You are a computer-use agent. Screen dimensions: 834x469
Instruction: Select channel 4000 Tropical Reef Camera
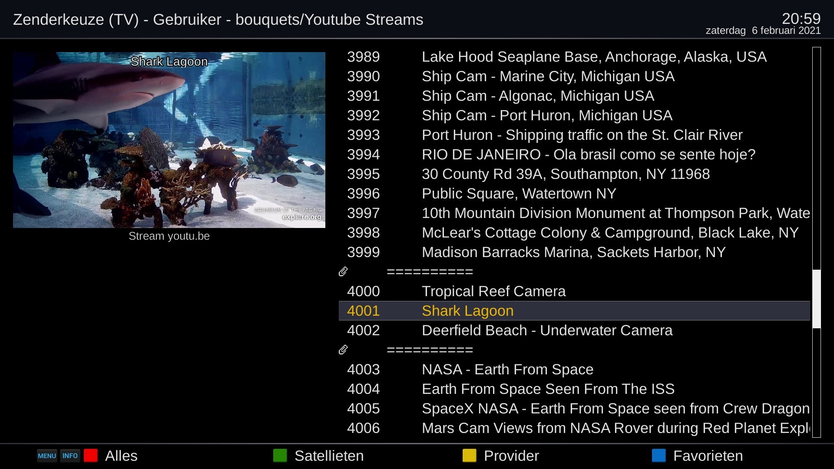pos(493,291)
